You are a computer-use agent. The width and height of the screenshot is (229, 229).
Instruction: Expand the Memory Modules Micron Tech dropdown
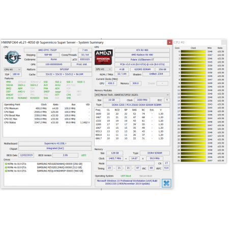[132, 95]
